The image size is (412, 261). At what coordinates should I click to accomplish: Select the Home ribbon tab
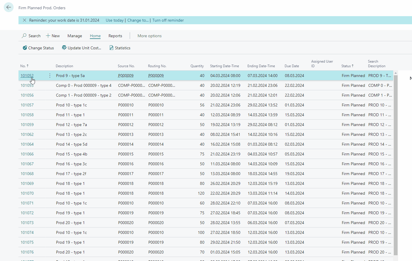point(95,35)
